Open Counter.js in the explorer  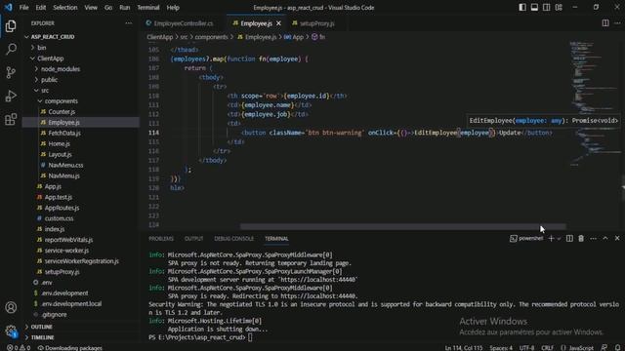(80, 112)
